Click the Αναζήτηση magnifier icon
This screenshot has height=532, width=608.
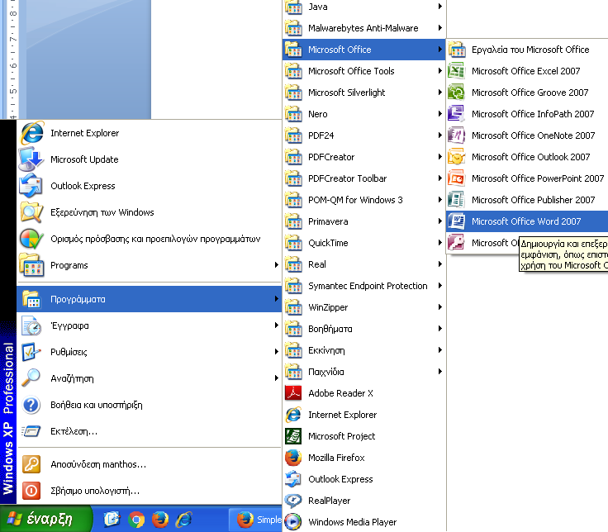[x=31, y=378]
